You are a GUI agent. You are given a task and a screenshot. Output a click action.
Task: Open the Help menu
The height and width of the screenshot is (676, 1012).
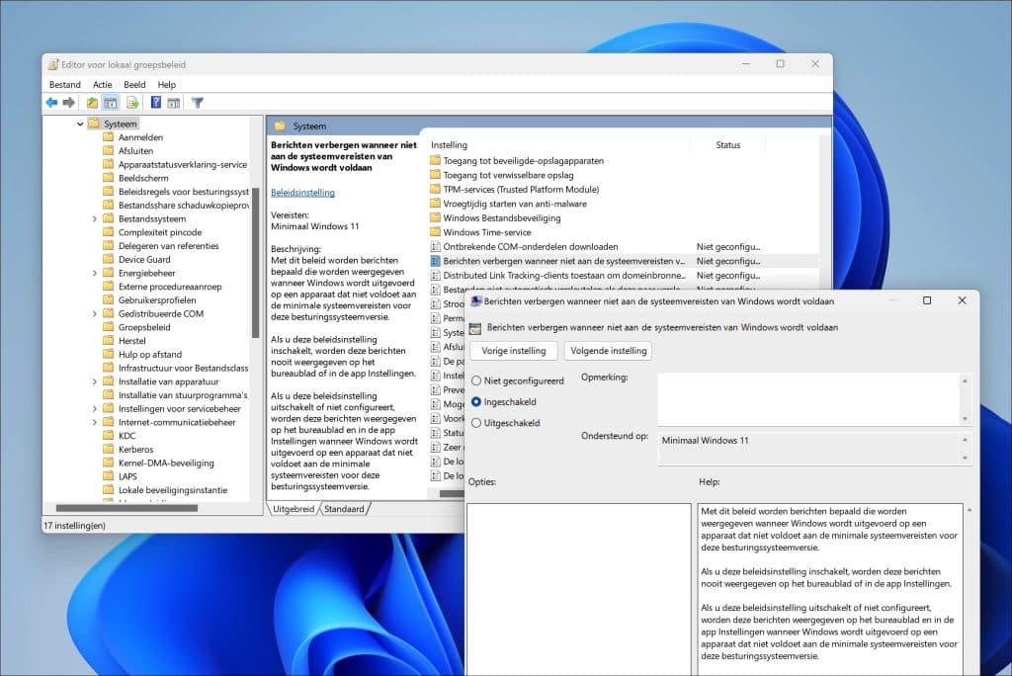click(x=166, y=84)
